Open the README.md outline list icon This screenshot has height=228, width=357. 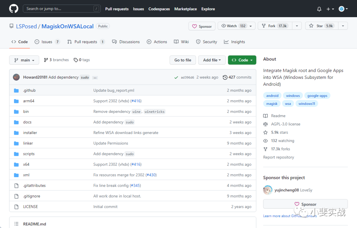(x=16, y=224)
